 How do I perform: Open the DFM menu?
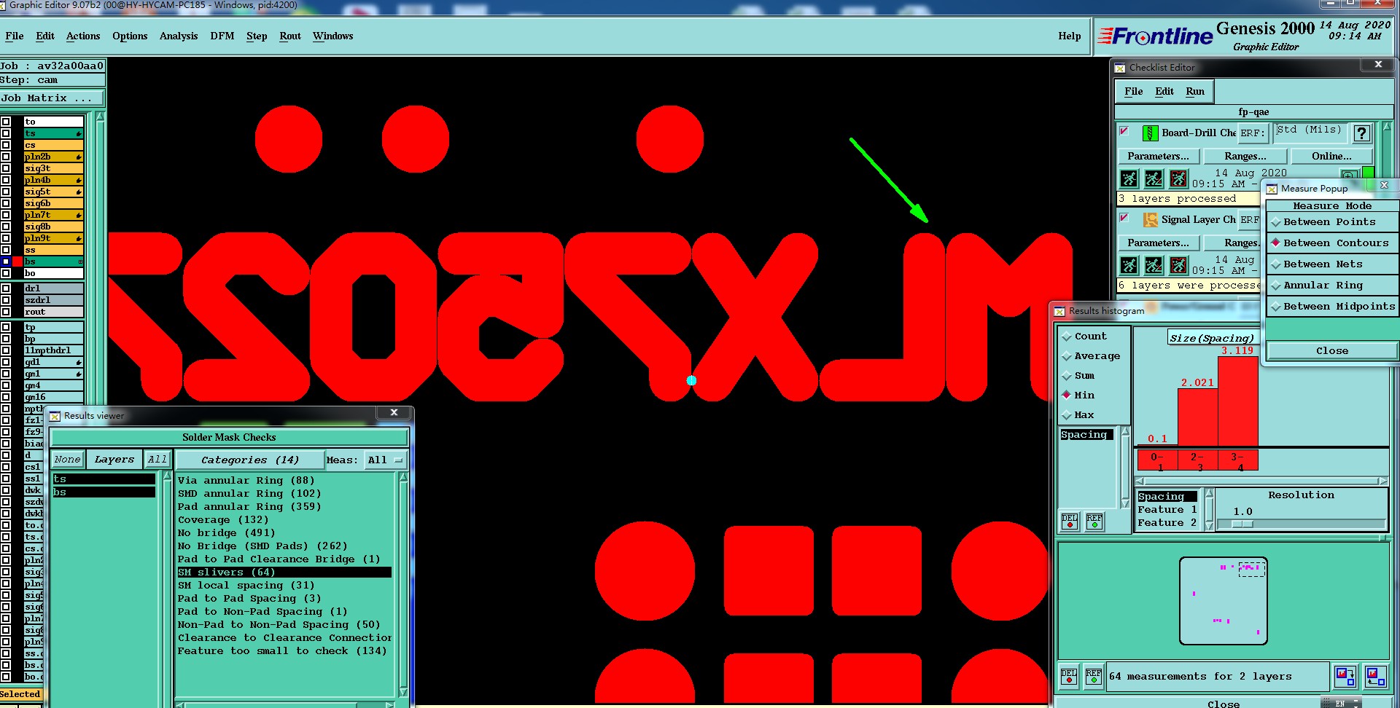point(222,36)
